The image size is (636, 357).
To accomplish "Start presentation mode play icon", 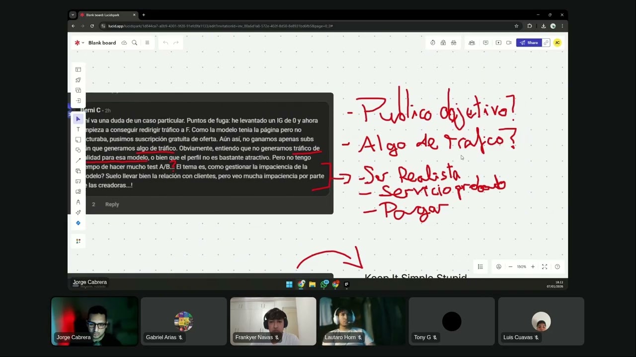I will click(498, 43).
